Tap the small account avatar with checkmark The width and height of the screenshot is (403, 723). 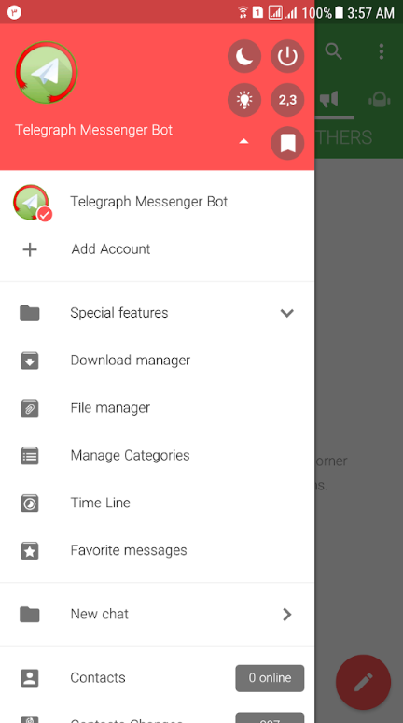point(33,203)
